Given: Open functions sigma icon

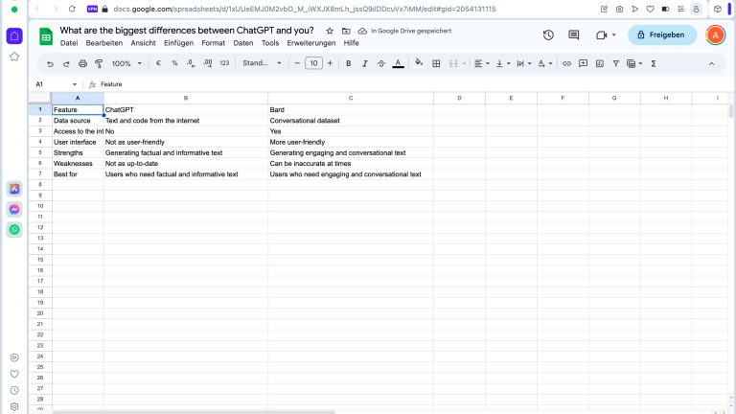Looking at the screenshot, I should pyautogui.click(x=654, y=63).
